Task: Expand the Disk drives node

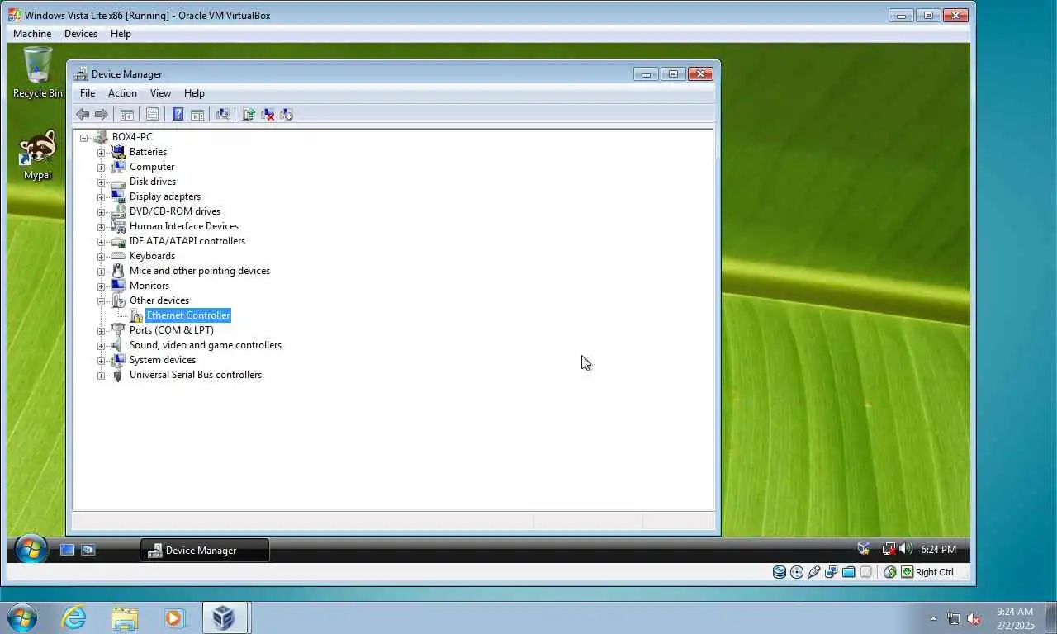Action: click(x=101, y=182)
